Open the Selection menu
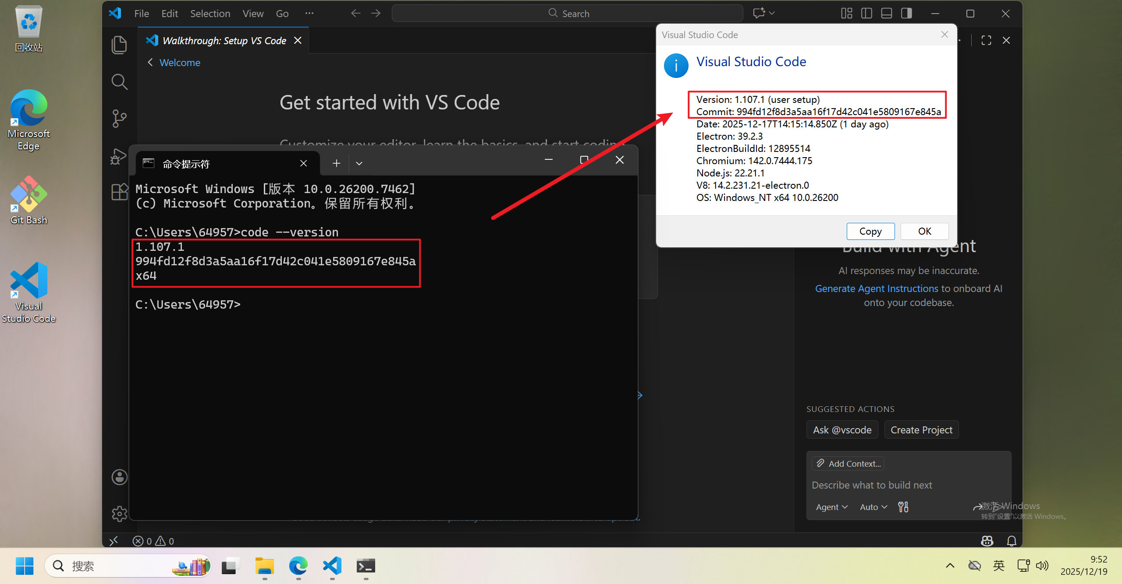This screenshot has width=1122, height=584. coord(210,14)
